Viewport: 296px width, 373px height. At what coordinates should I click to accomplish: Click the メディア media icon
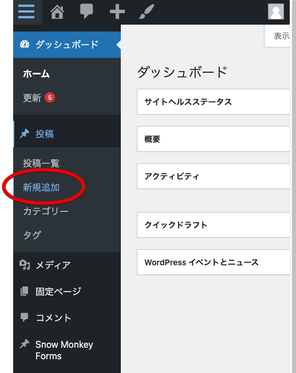tap(25, 265)
